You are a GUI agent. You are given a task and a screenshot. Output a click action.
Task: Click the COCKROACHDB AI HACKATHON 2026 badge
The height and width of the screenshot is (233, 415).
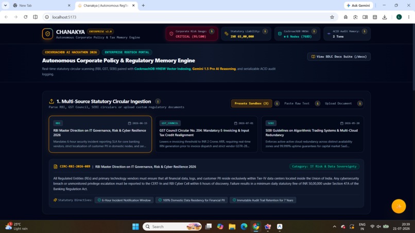(71, 52)
